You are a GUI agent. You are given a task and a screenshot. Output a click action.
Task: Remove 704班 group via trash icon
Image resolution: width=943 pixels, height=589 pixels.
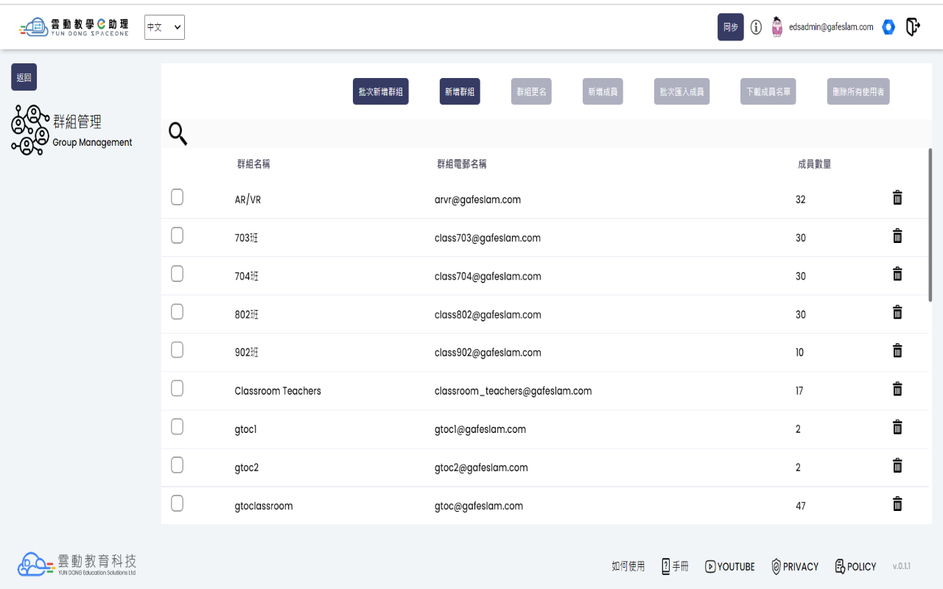897,274
